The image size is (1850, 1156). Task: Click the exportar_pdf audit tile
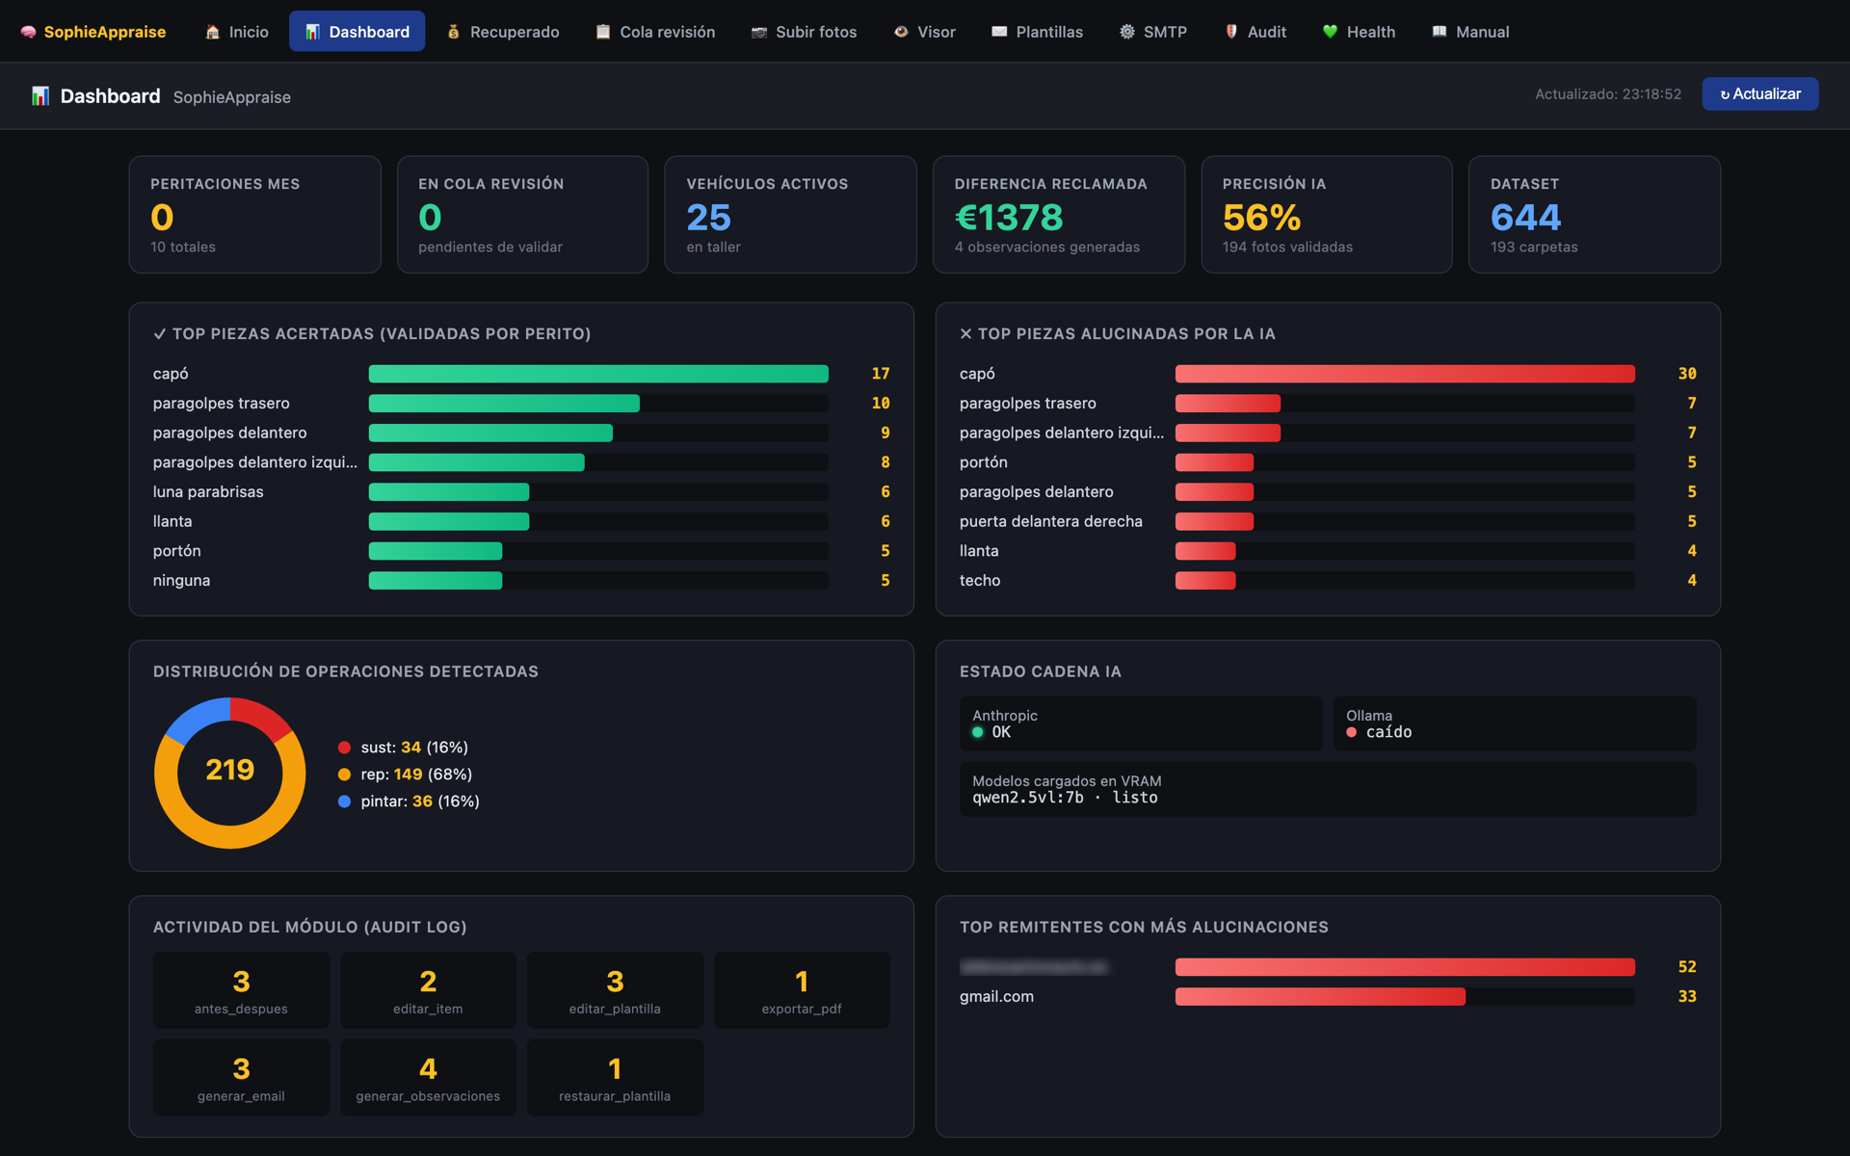pyautogui.click(x=802, y=990)
